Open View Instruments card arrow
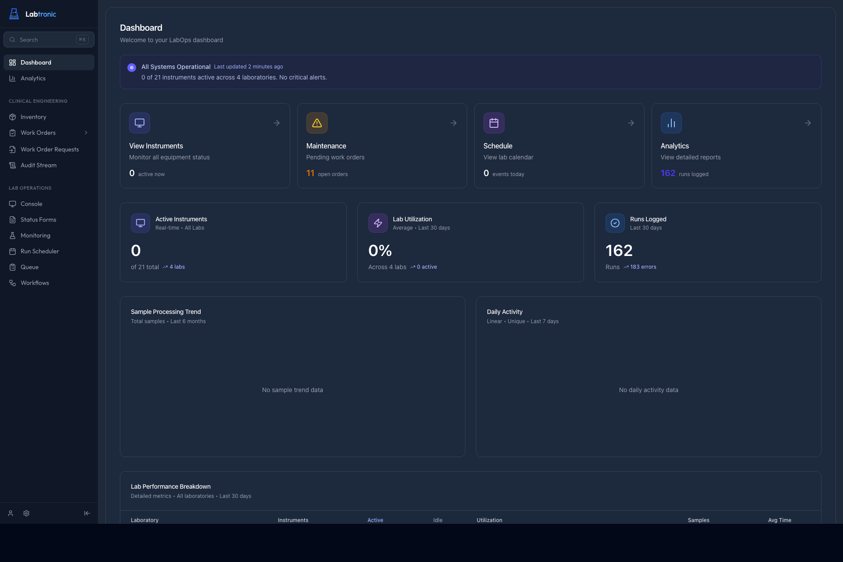The width and height of the screenshot is (843, 562). (276, 123)
